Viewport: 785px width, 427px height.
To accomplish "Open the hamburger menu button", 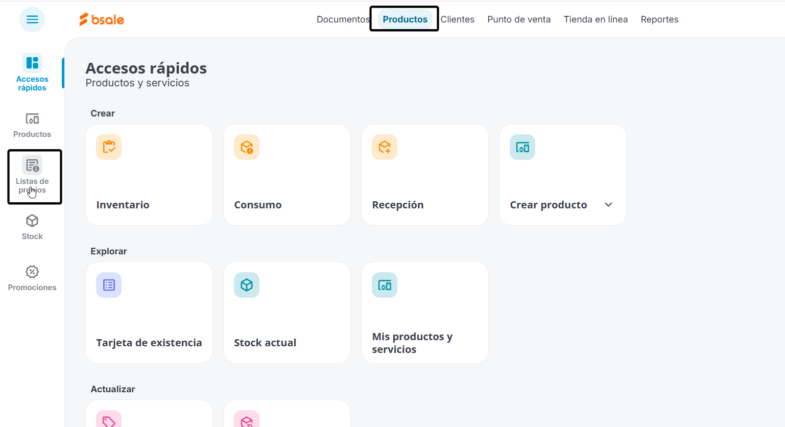I will pyautogui.click(x=32, y=19).
